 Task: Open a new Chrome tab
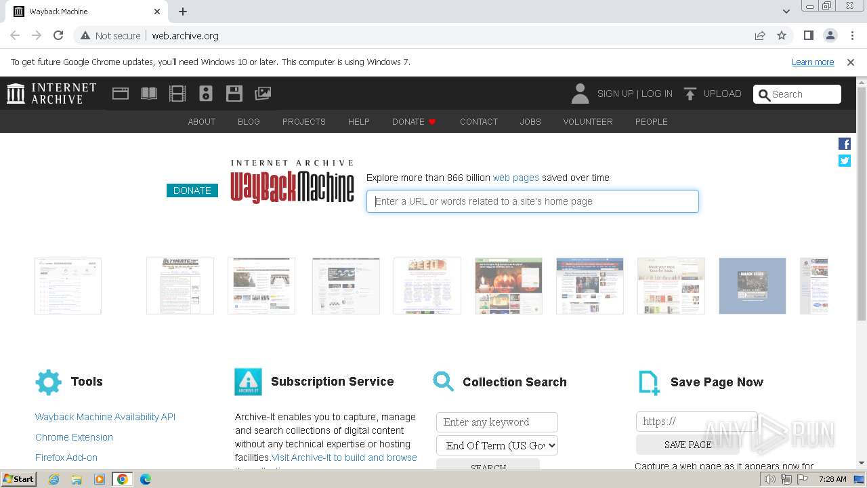[x=183, y=12]
